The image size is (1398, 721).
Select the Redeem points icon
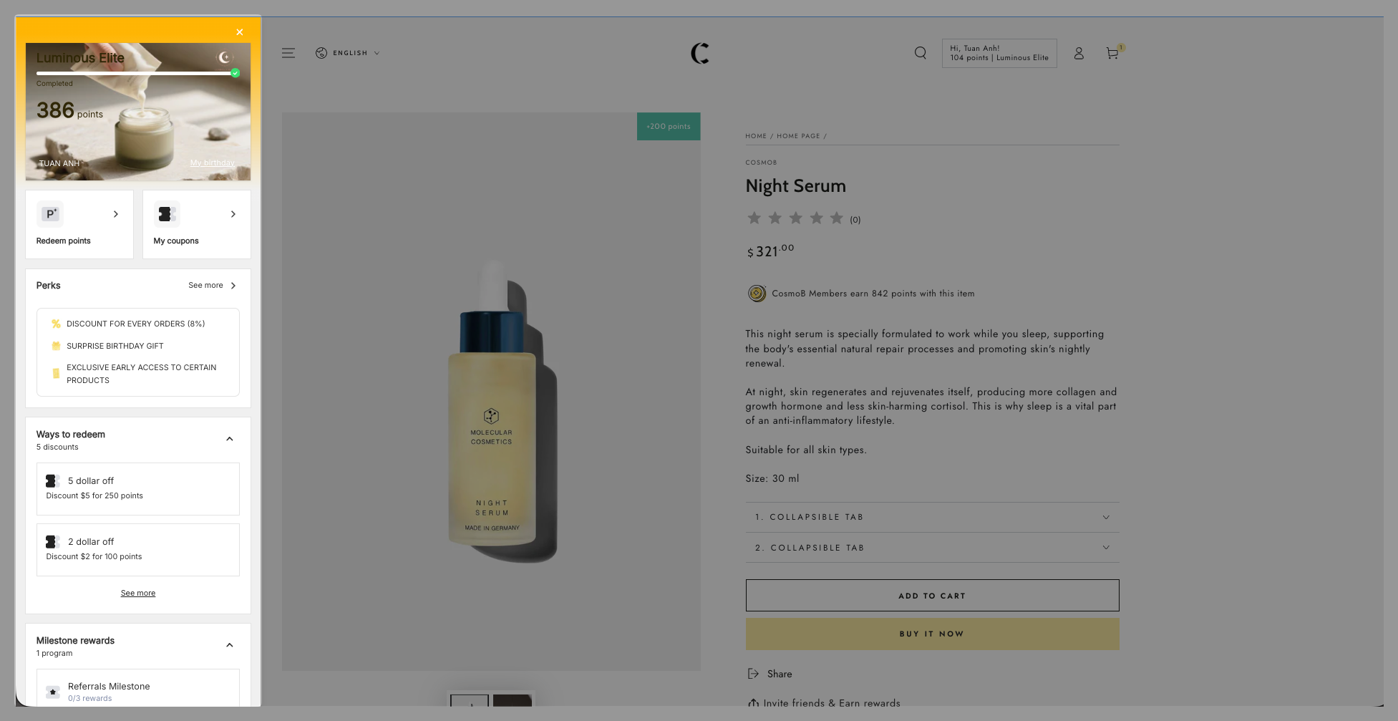50,214
